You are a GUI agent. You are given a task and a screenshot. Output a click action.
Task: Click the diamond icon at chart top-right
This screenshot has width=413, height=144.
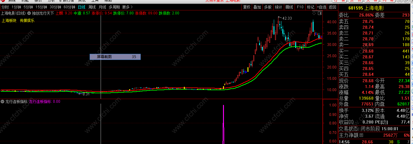[314, 13]
